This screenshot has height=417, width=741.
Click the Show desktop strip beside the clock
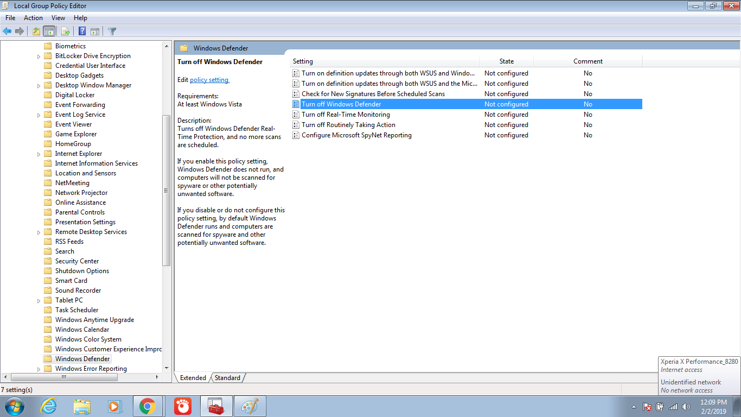pos(737,406)
